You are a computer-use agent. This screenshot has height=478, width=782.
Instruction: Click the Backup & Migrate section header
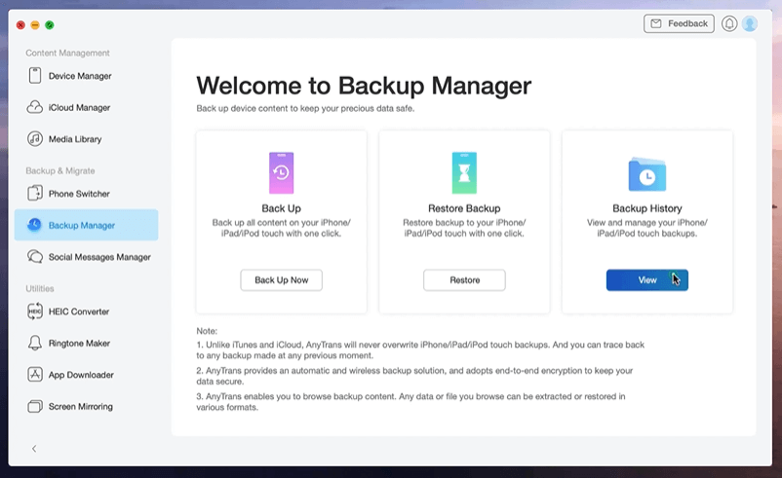59,170
